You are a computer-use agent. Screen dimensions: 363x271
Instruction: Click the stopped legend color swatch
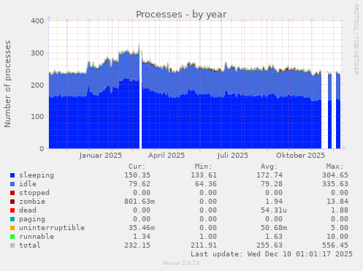[12, 193]
